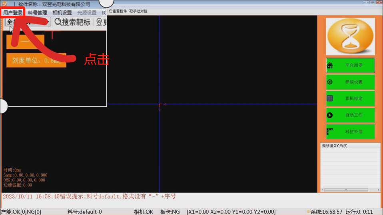Click the grid icon for 相机标定
The height and width of the screenshot is (215, 383).
click(330, 98)
